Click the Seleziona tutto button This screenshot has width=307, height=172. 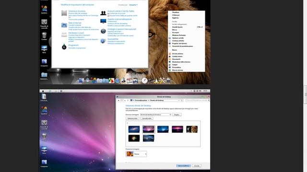click(x=132, y=118)
